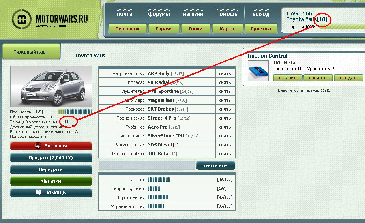Viewport: 365px width, 223px height.
Task: Switch to the Рулетка tab
Action: [261, 29]
